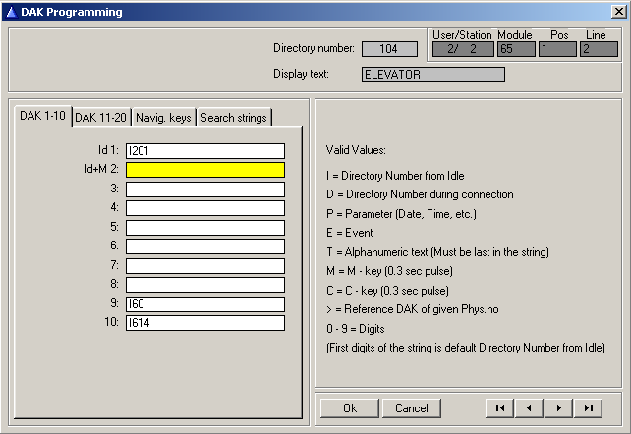Image resolution: width=631 pixels, height=434 pixels.
Task: Click the DAK 9 field containing I60
Action: click(x=204, y=304)
